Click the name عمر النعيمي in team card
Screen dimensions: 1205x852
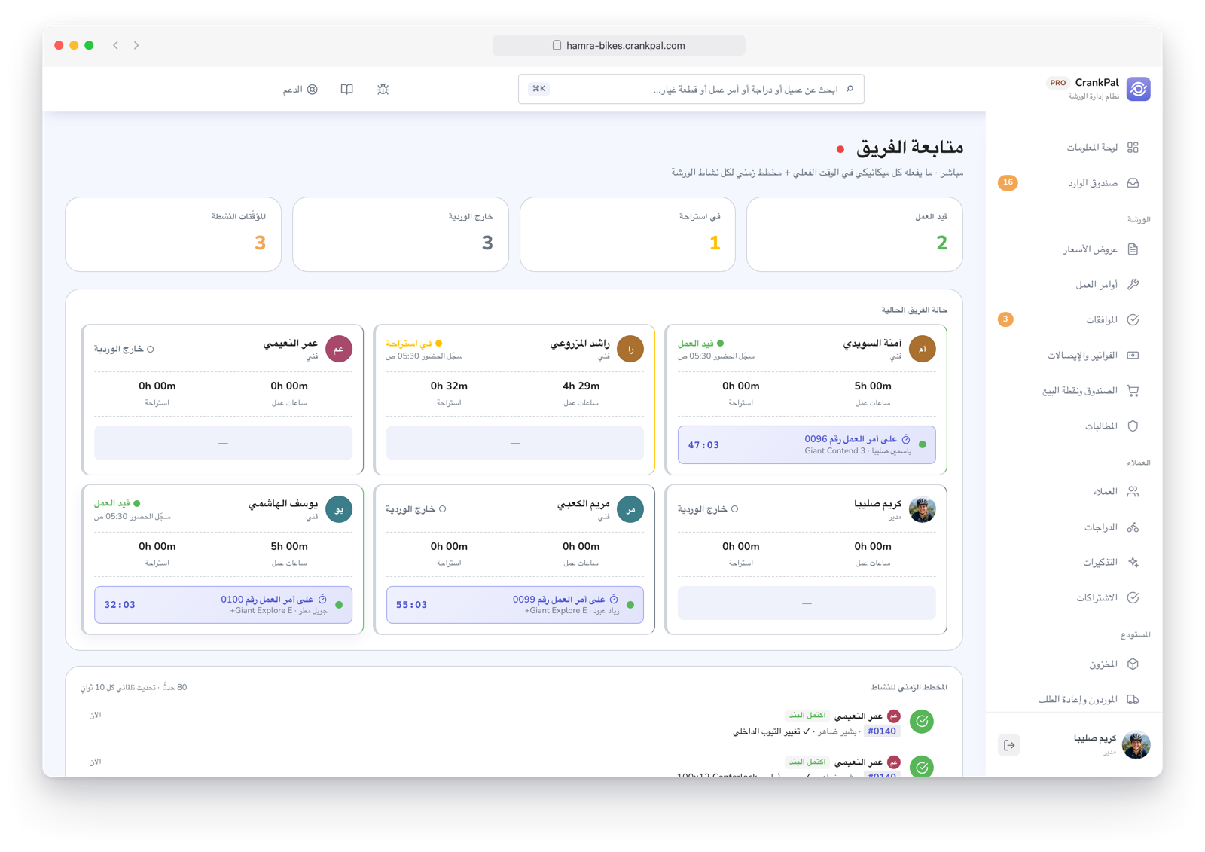pos(291,344)
